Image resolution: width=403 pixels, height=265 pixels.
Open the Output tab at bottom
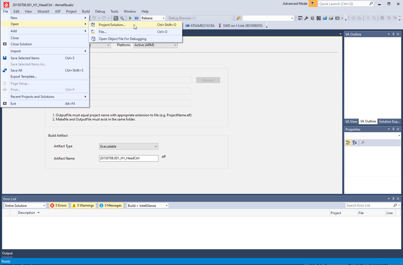coord(7,253)
